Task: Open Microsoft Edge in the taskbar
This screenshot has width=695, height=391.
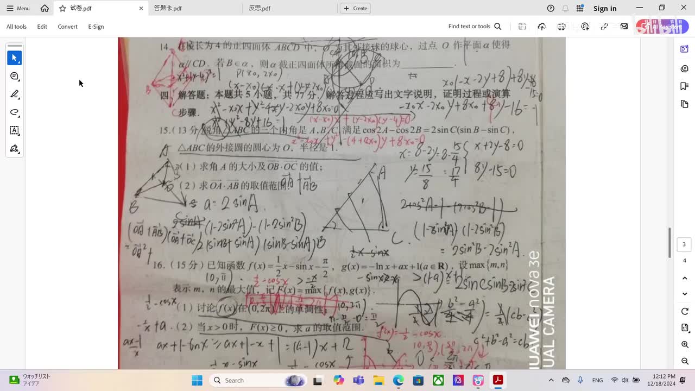Action: (398, 380)
